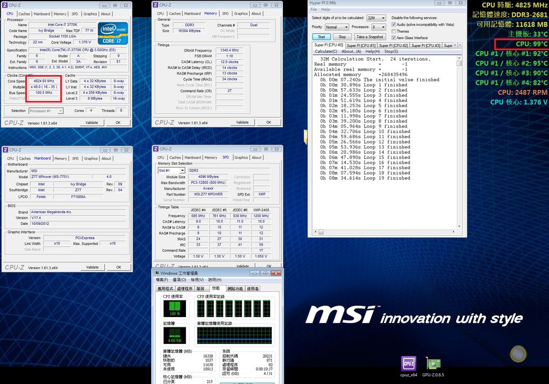
Task: Click Take a Snapshot in Hyper PI
Action: tap(370, 37)
